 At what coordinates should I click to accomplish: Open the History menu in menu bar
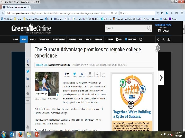click(x=16, y=2)
